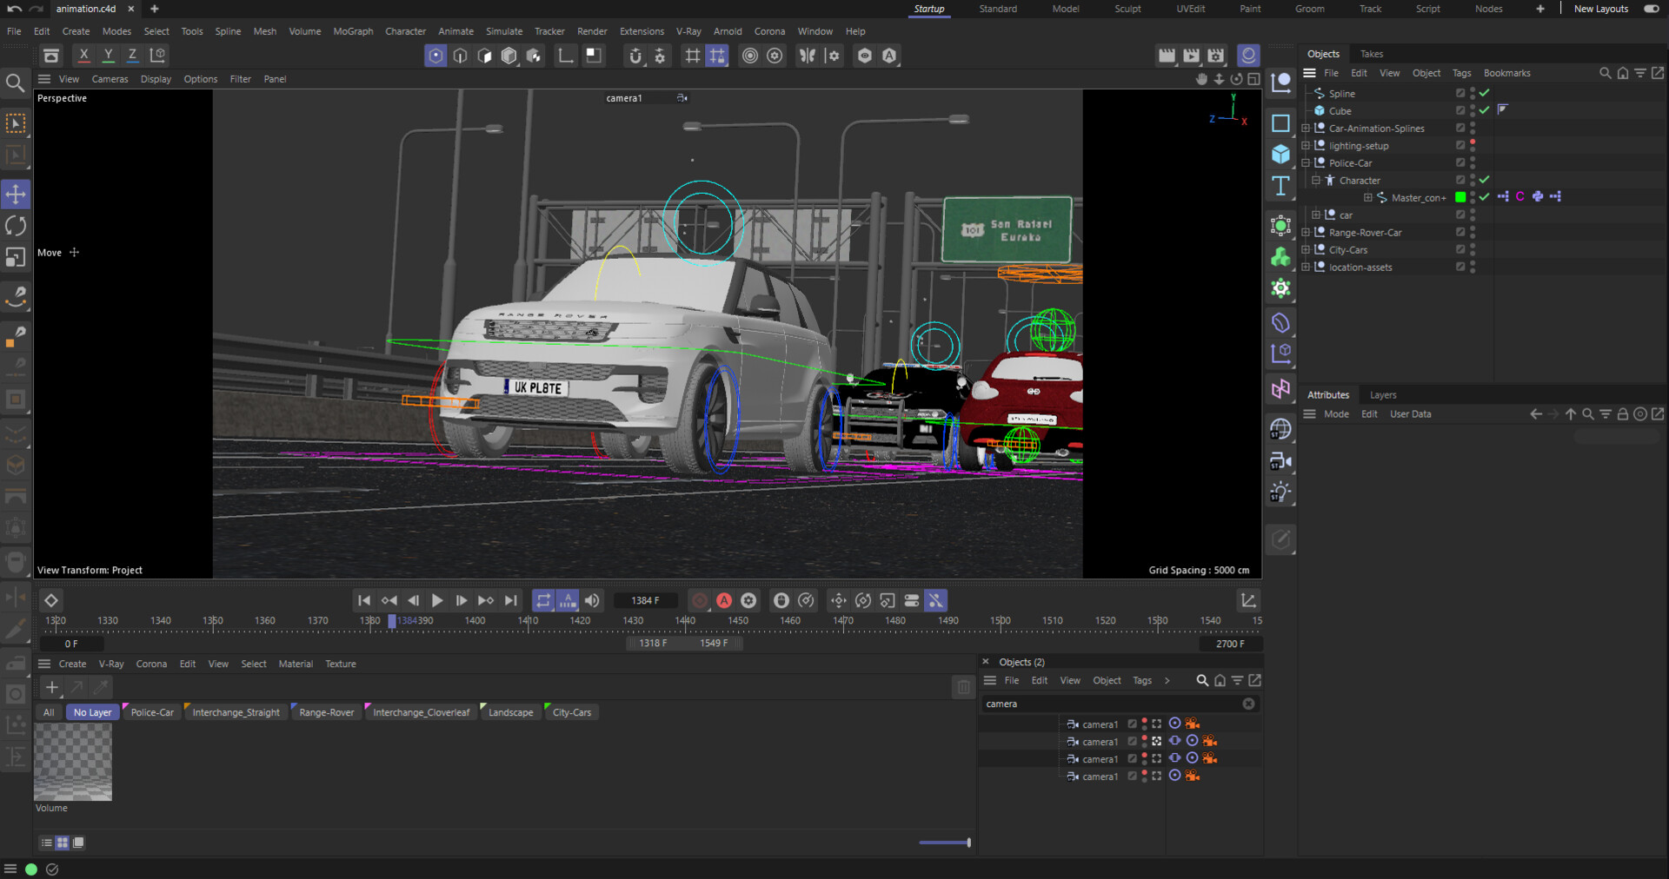Open keyframe settings gear in timeline bar

(748, 600)
